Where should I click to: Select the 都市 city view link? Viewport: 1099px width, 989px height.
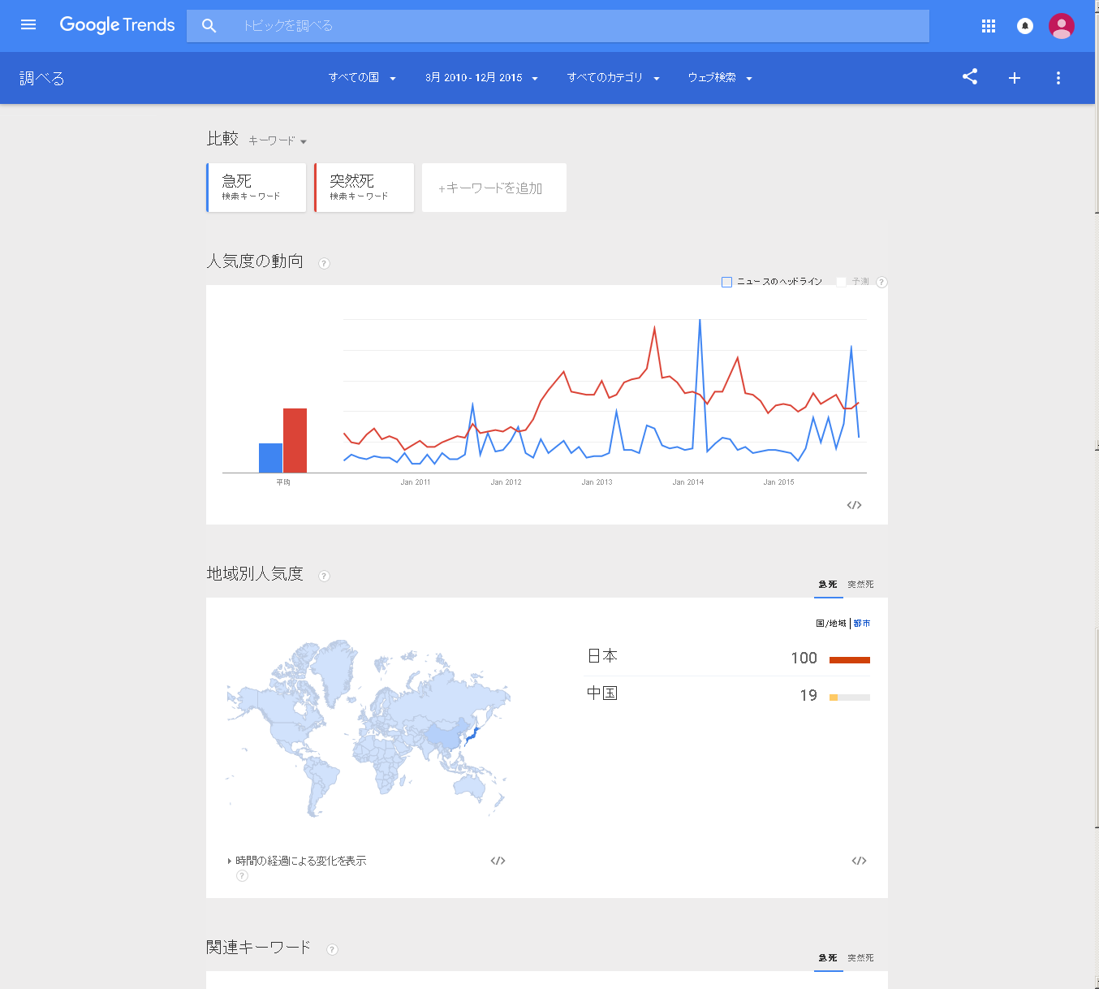tap(862, 624)
